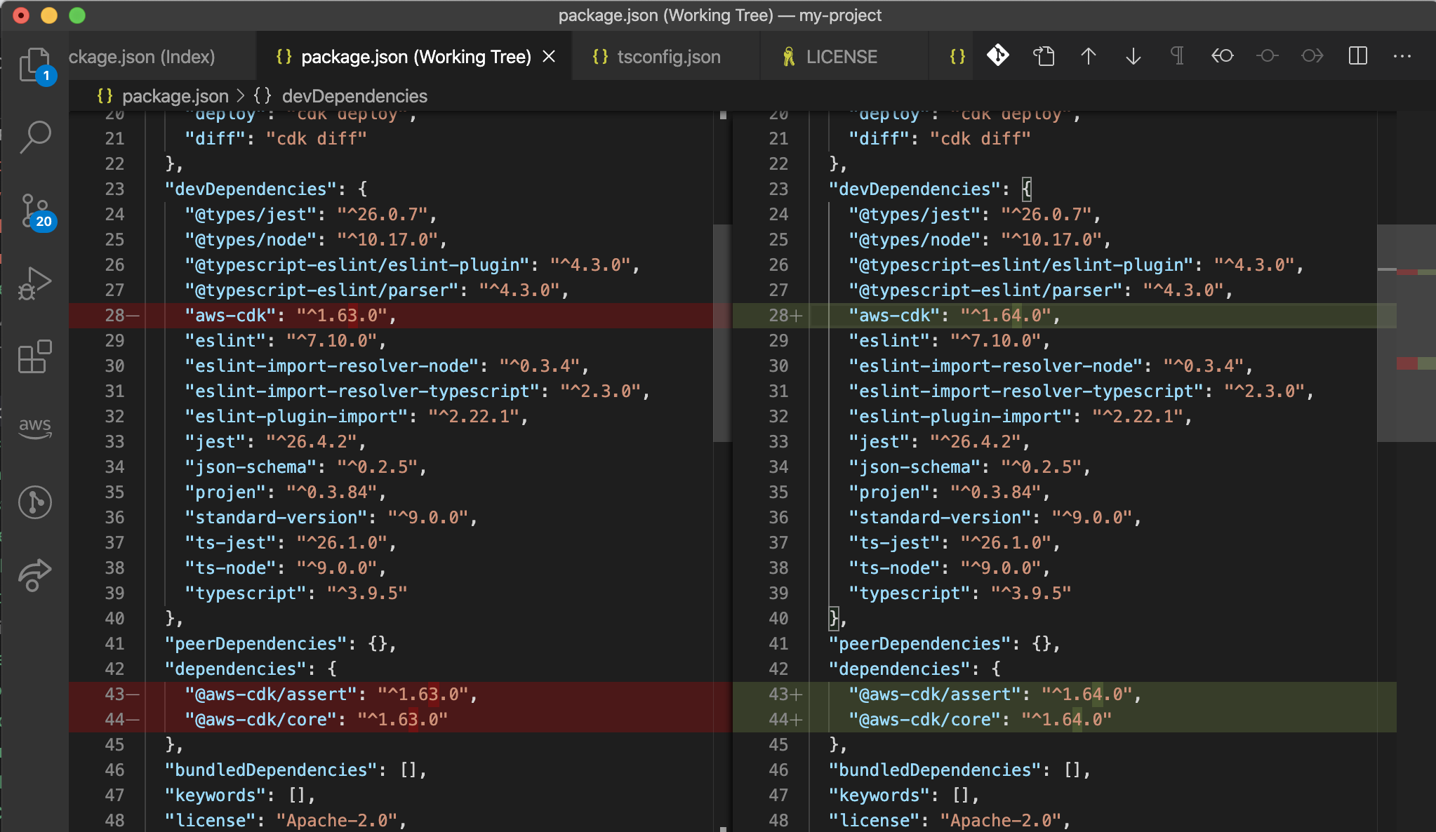The image size is (1436, 832).
Task: Open GitLens from the activity bar
Action: coord(35,502)
